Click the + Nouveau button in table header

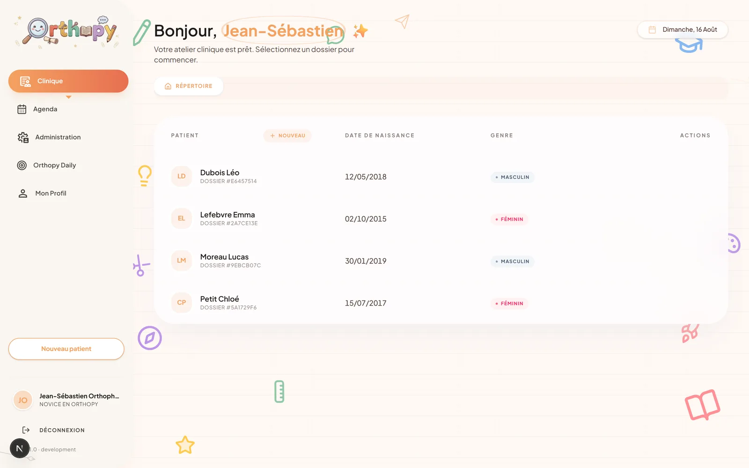(287, 136)
